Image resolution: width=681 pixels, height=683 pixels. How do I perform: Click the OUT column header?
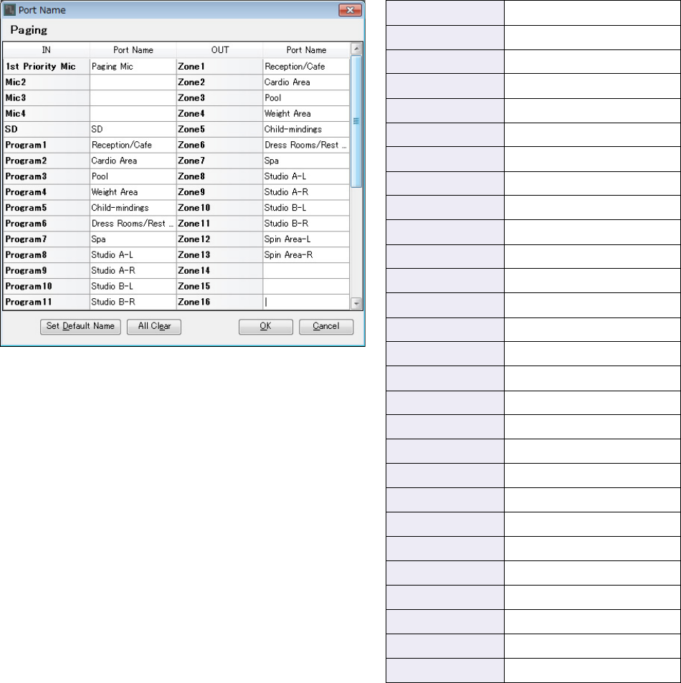(x=219, y=49)
